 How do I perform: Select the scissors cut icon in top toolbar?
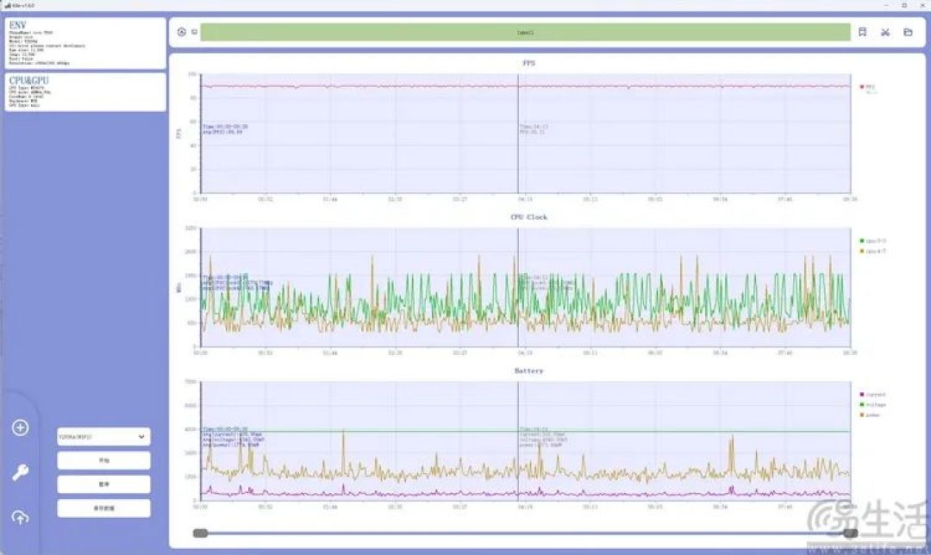pos(885,32)
